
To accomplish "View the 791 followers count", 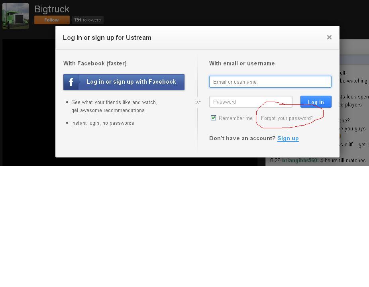I will (88, 20).
